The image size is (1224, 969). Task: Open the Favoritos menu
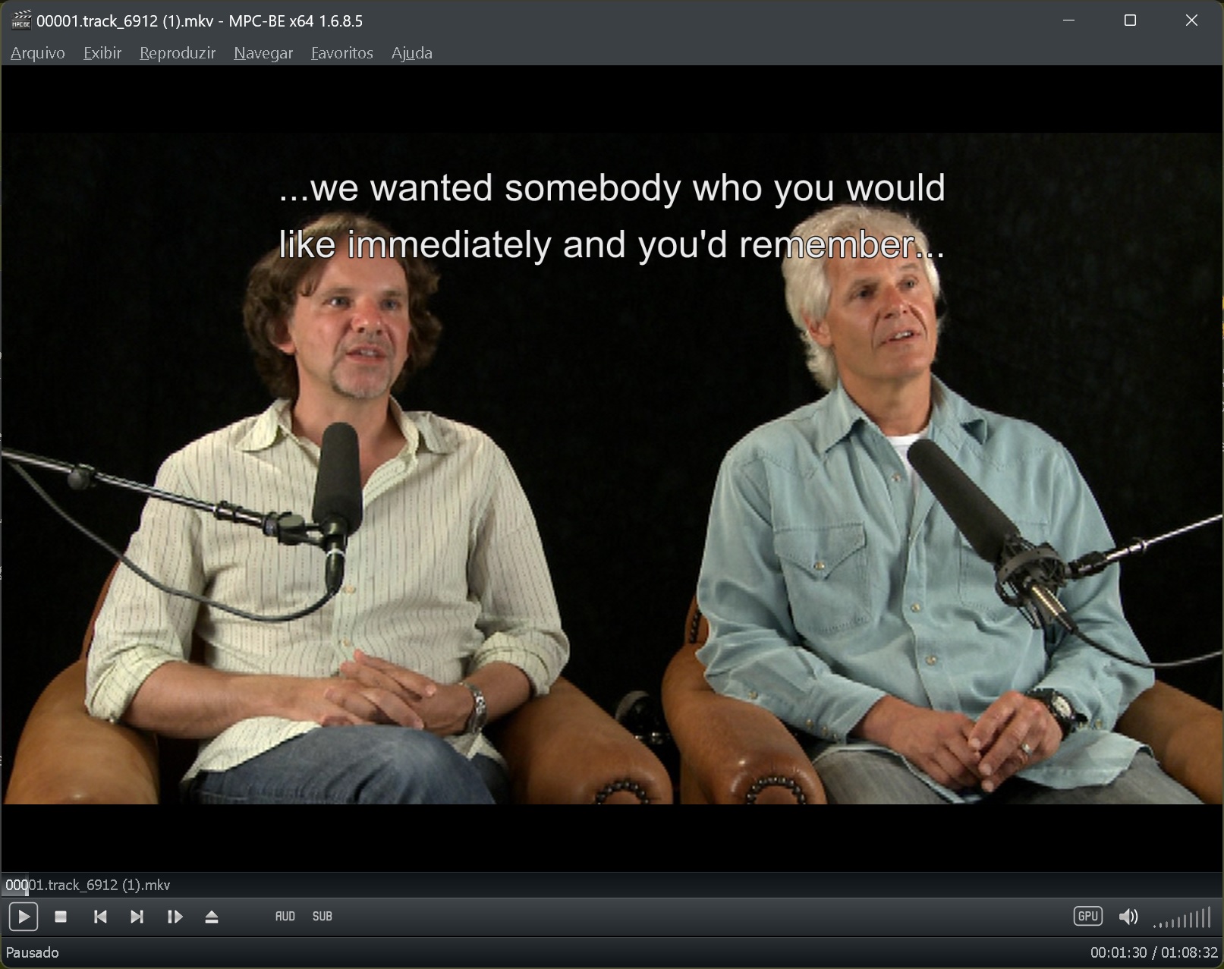[342, 53]
